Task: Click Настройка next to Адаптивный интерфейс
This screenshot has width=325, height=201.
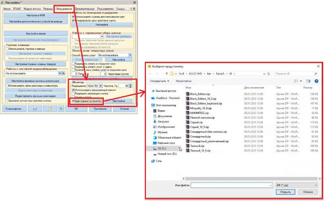Action: click(x=118, y=101)
